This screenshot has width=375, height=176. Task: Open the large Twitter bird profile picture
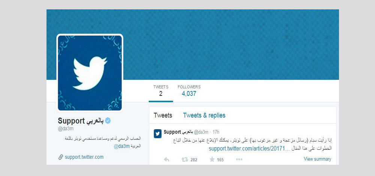(90, 73)
